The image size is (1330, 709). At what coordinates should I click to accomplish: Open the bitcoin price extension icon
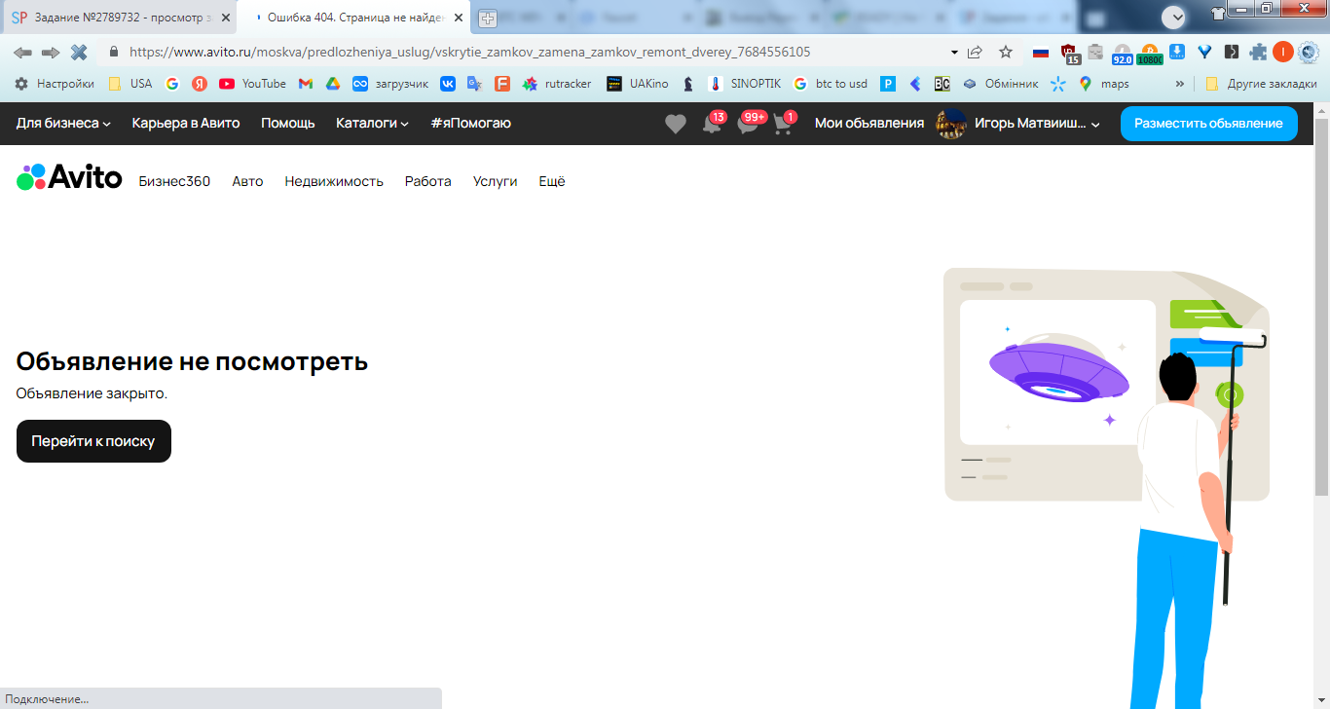pos(1149,54)
